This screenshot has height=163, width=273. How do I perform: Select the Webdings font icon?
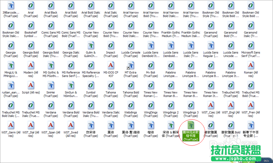(131, 105)
